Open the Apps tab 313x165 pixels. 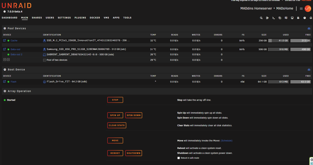tap(116, 18)
